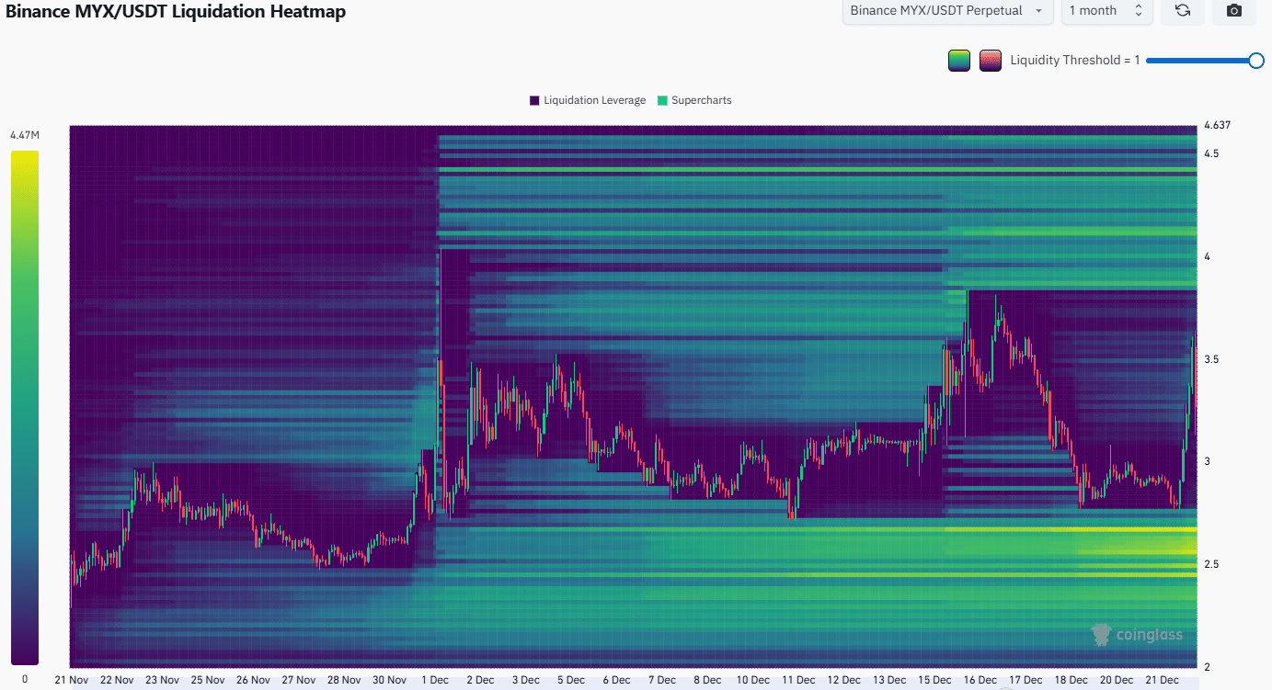The width and height of the screenshot is (1272, 690).
Task: Click the 20 Dec date label
Action: [1117, 681]
